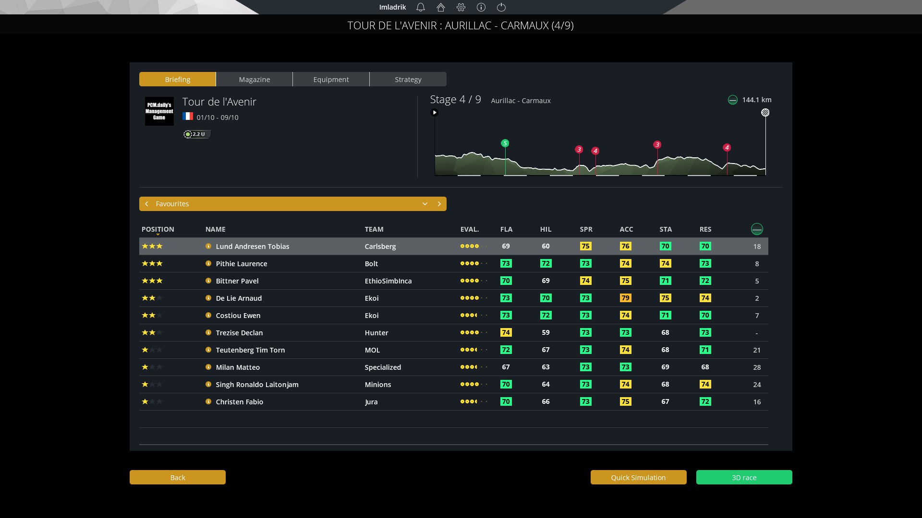Click info icon next to Singh Ronaldo Laitonjam
The width and height of the screenshot is (922, 518).
tap(208, 384)
